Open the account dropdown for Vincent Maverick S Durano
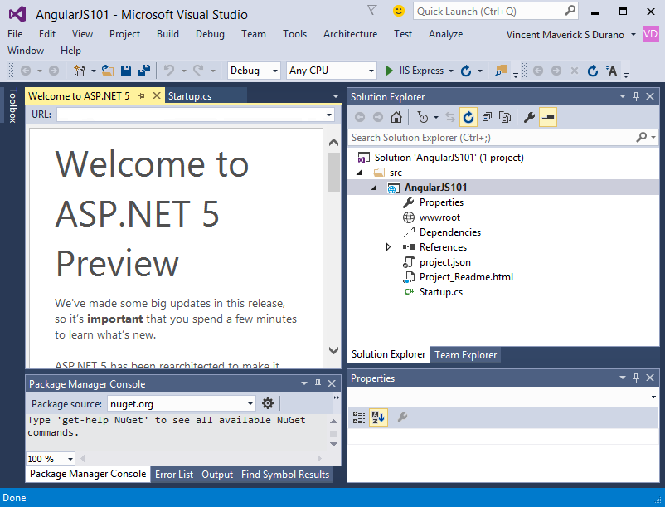Viewport: 665px width, 507px height. [633, 34]
